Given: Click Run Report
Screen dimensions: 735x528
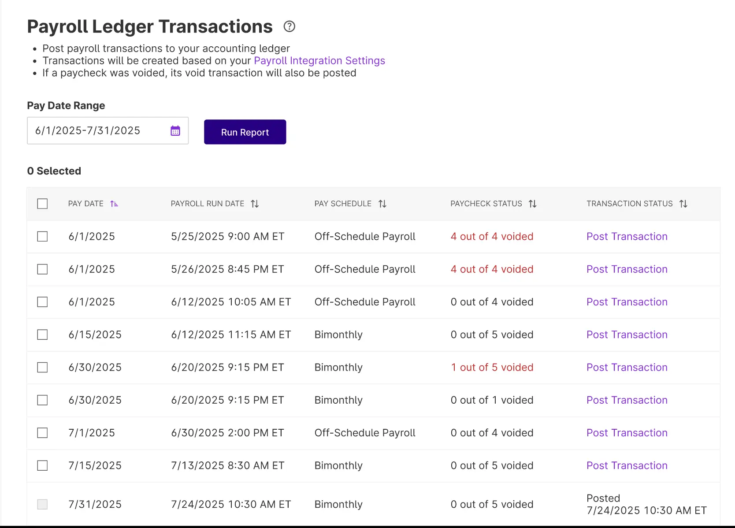Looking at the screenshot, I should pos(245,132).
